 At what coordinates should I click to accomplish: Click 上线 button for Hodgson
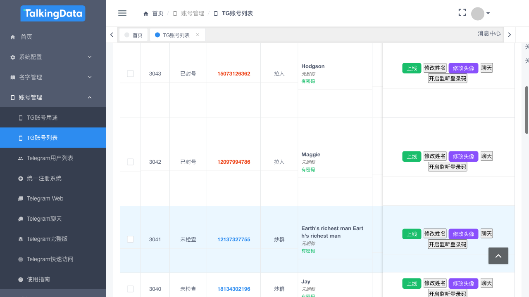412,68
